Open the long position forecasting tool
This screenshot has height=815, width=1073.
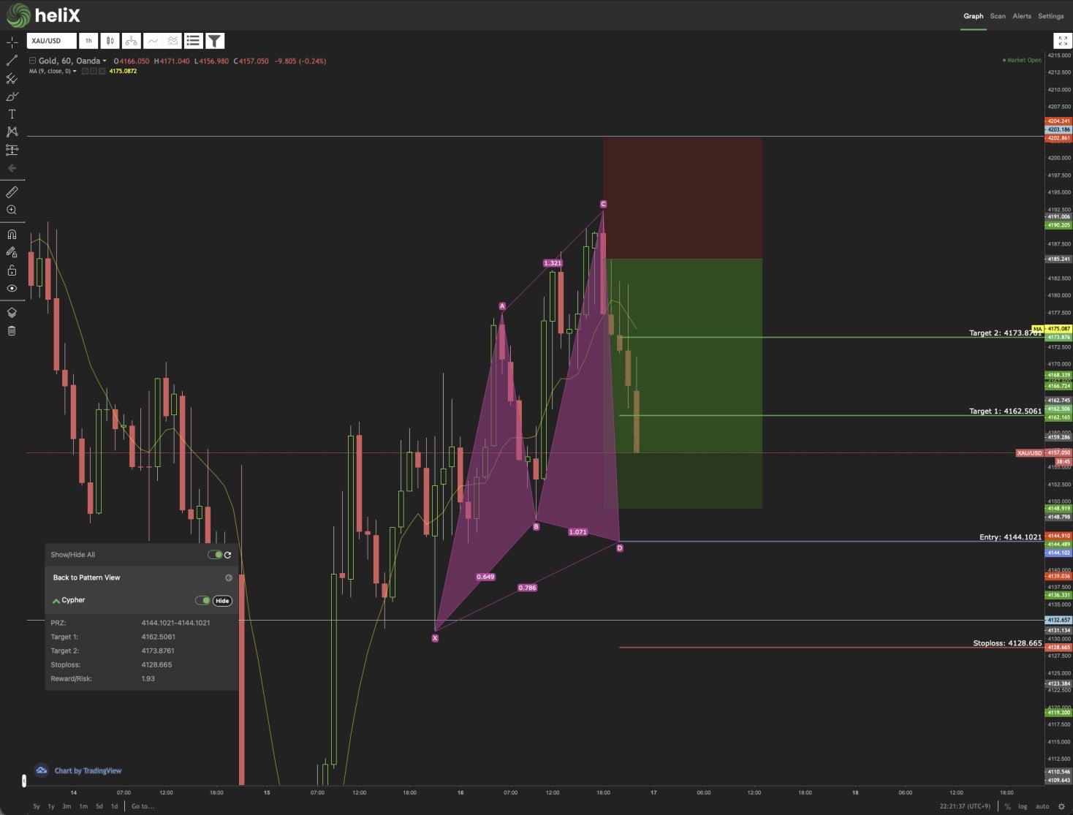(12, 150)
